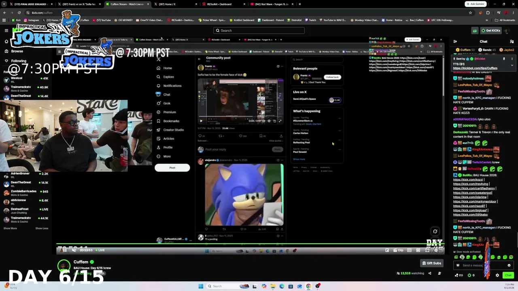
Task: Open the Browse page in Kick sidebar
Action: (17, 51)
